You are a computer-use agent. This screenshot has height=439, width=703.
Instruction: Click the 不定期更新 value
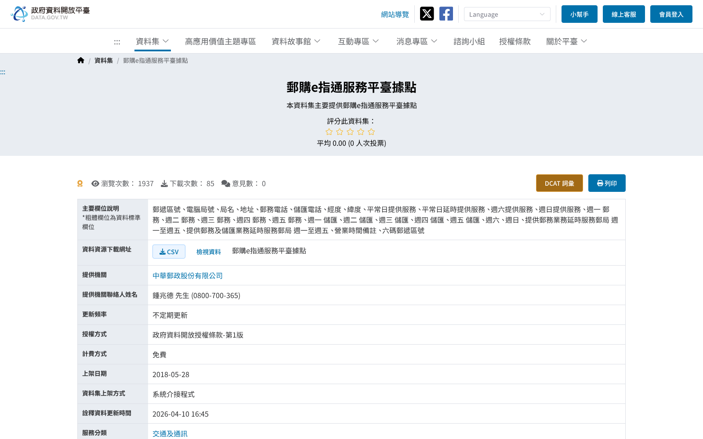click(170, 315)
